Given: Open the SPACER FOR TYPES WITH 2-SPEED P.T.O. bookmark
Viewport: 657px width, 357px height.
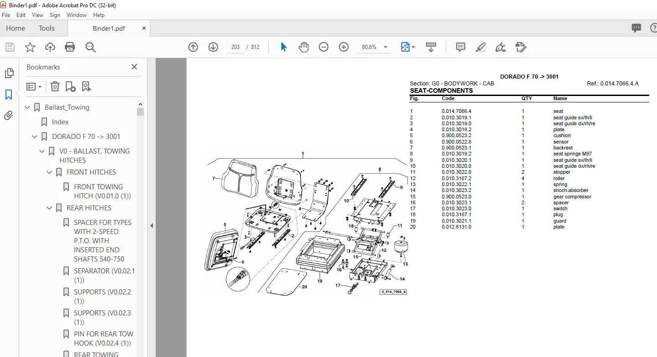Looking at the screenshot, I should [103, 241].
